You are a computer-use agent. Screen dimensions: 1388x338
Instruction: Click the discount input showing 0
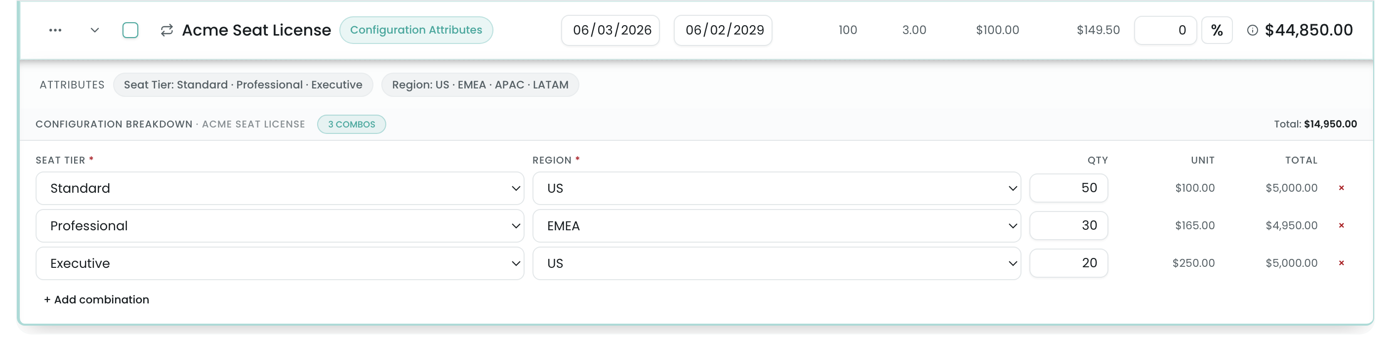click(x=1165, y=30)
